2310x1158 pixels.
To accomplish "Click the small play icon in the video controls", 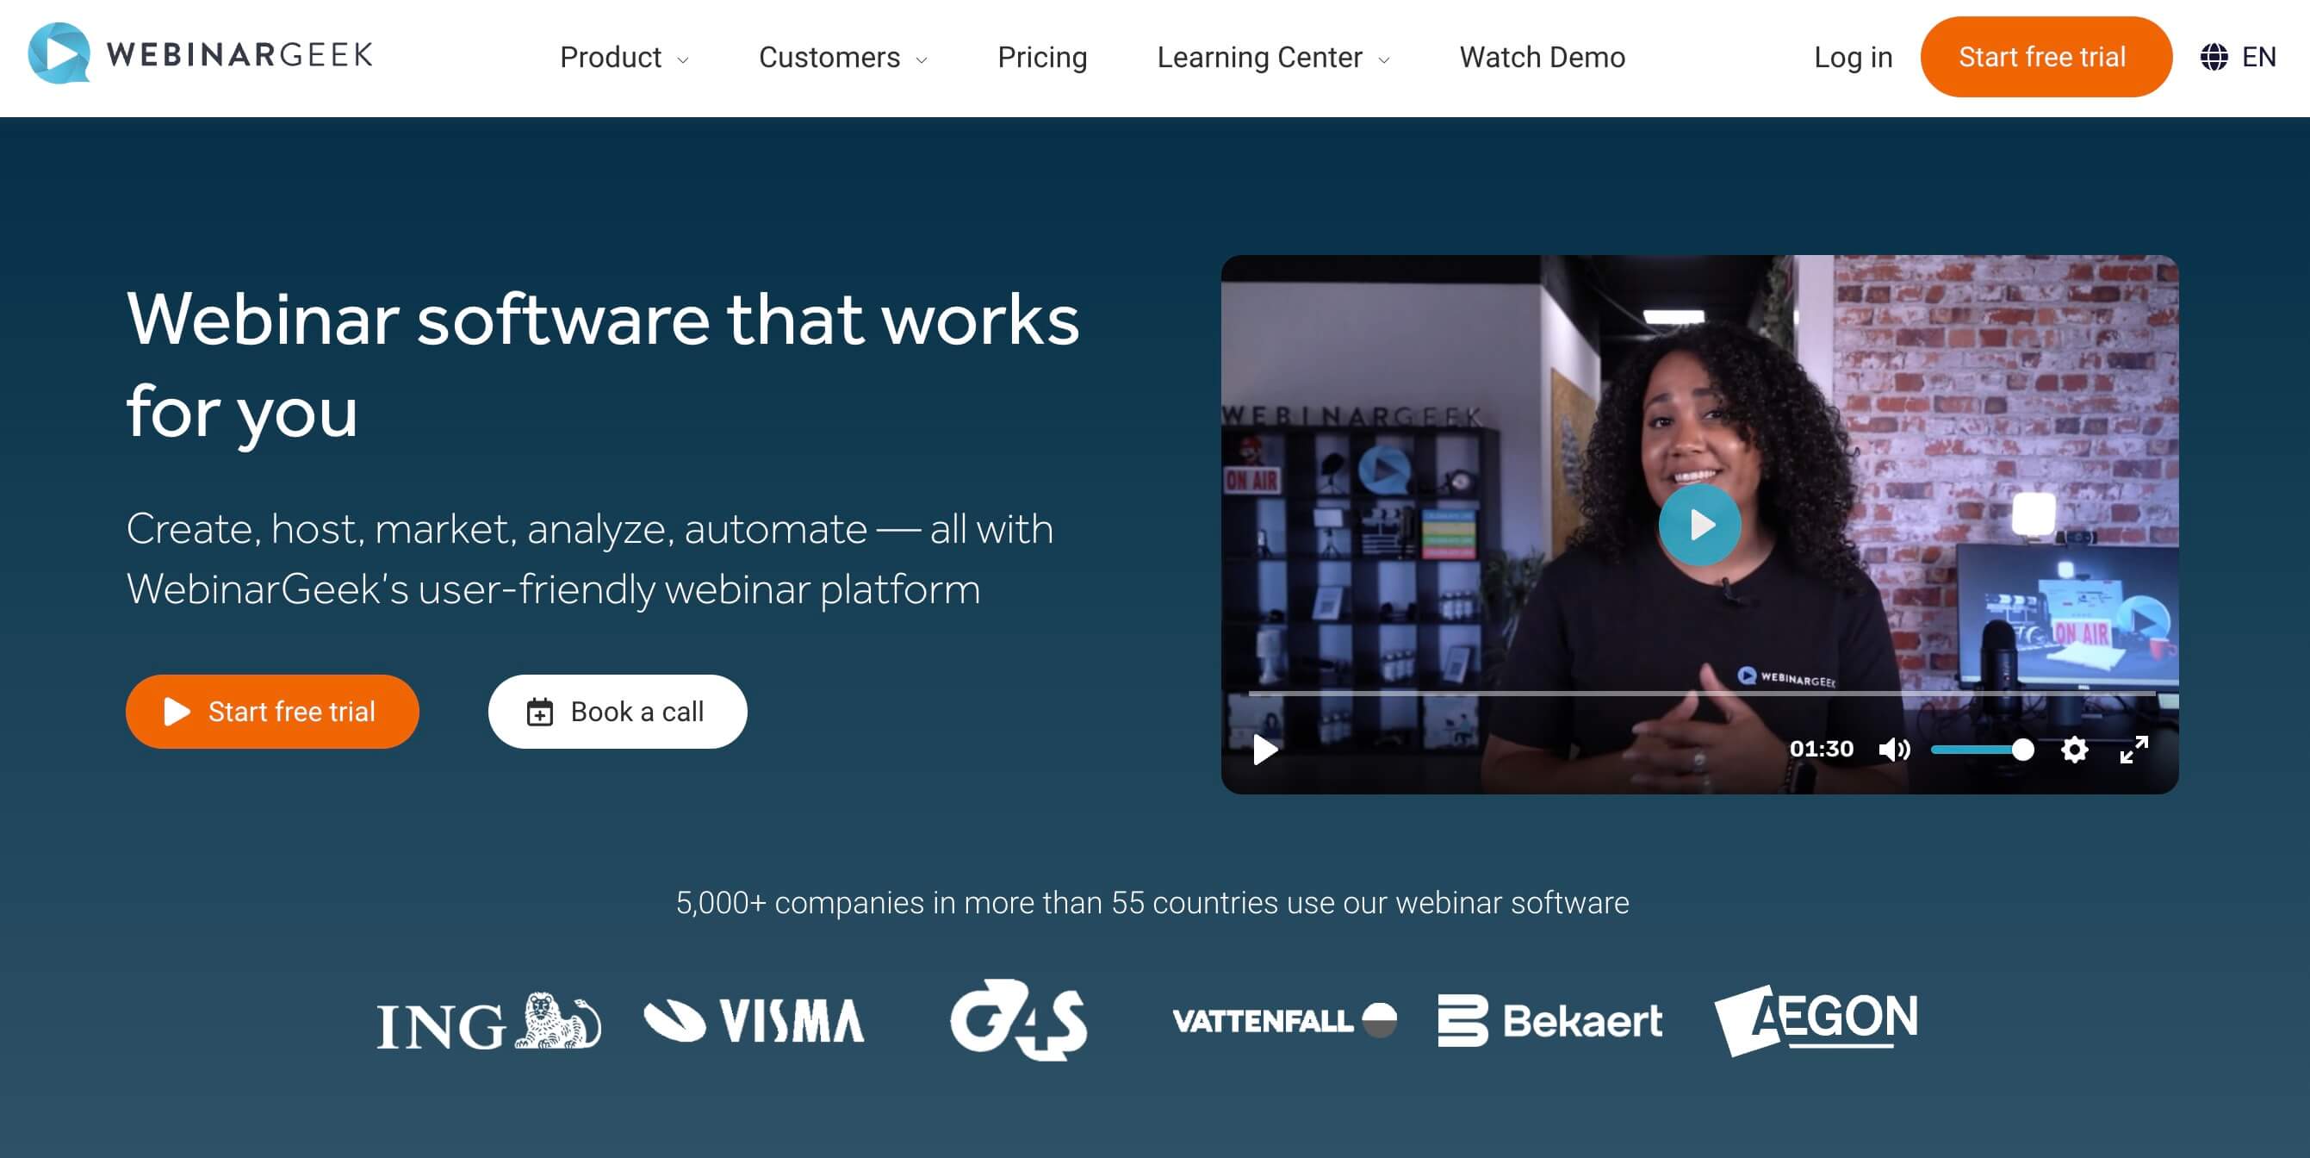I will (1264, 749).
